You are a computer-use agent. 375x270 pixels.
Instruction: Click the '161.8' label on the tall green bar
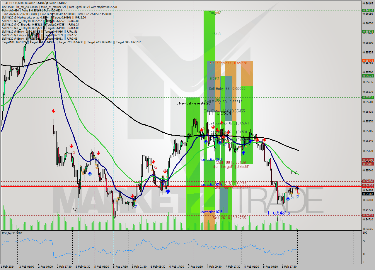(216, 34)
